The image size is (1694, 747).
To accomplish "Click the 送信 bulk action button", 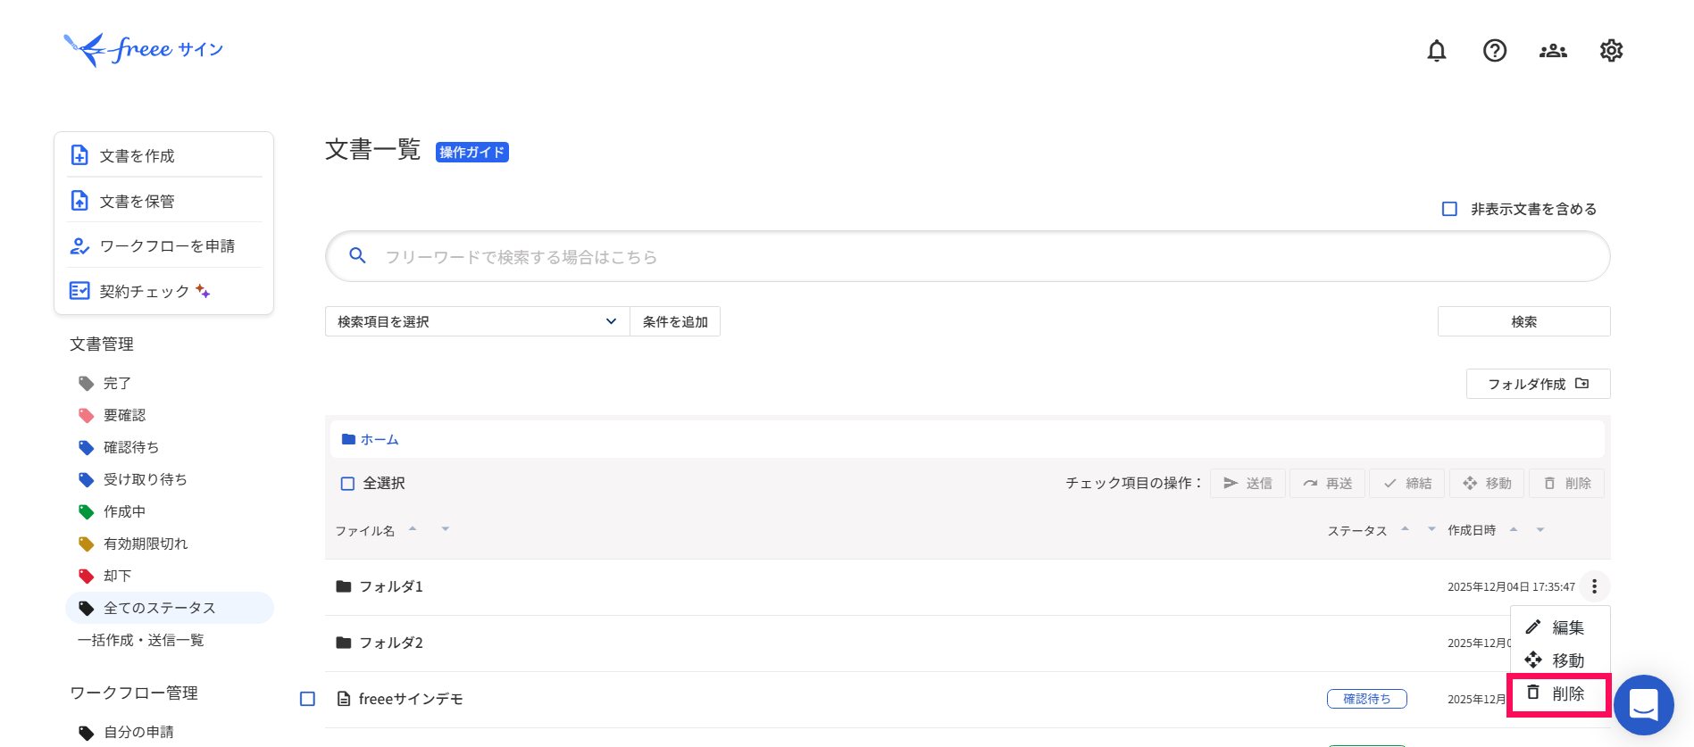I will [x=1248, y=483].
